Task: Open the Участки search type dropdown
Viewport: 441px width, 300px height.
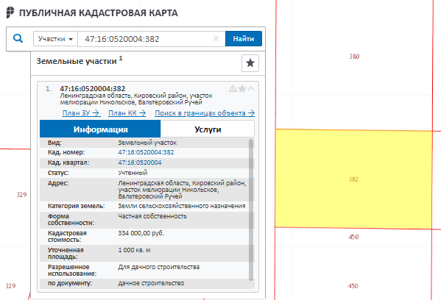Action: click(x=55, y=39)
